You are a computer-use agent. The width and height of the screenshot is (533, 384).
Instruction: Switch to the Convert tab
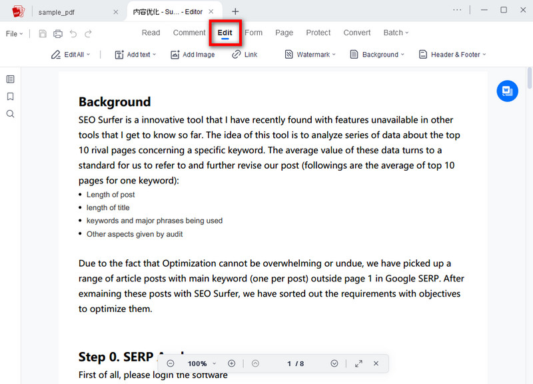[x=357, y=33]
